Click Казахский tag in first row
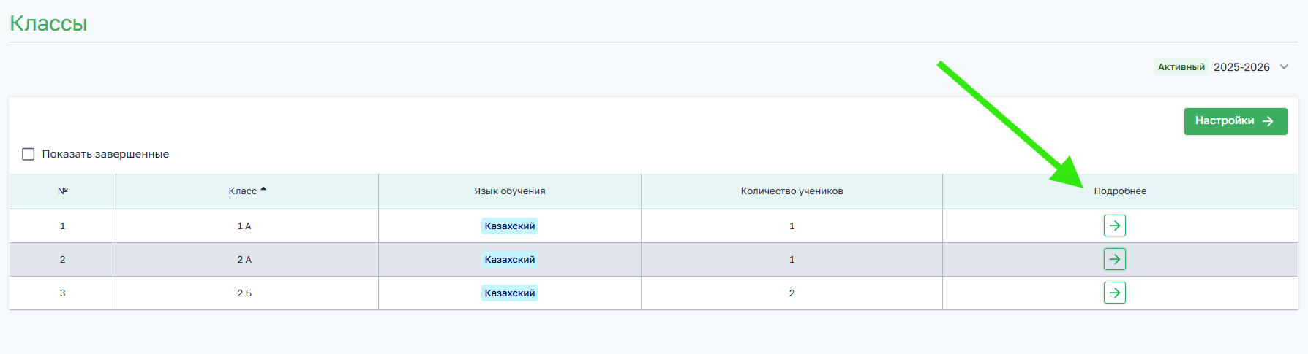This screenshot has width=1308, height=354. pyautogui.click(x=509, y=226)
